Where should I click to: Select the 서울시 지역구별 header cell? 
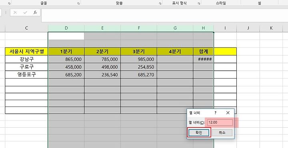(x=26, y=51)
